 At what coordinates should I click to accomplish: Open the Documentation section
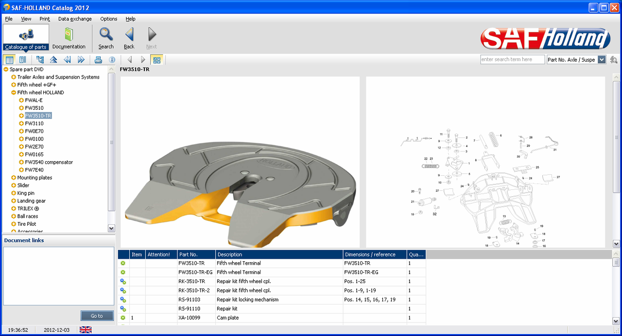click(69, 37)
